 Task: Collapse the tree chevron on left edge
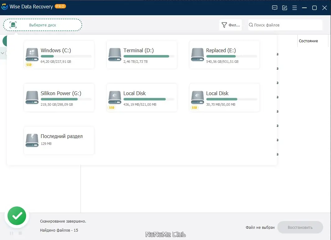pos(2,53)
